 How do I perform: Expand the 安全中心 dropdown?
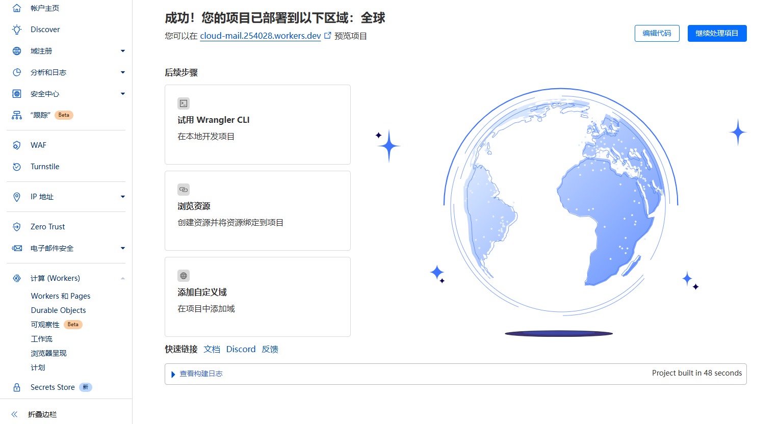click(122, 93)
